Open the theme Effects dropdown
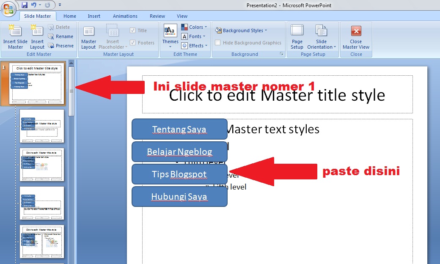Viewport: 440px width, 264px height. pyautogui.click(x=194, y=45)
